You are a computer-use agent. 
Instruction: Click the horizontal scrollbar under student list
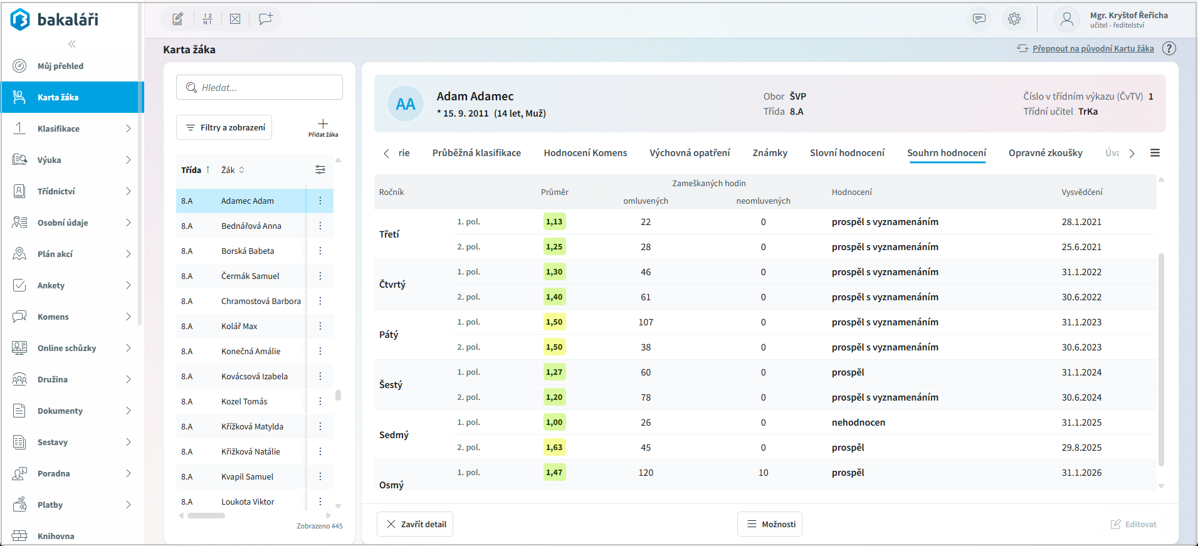tap(206, 516)
